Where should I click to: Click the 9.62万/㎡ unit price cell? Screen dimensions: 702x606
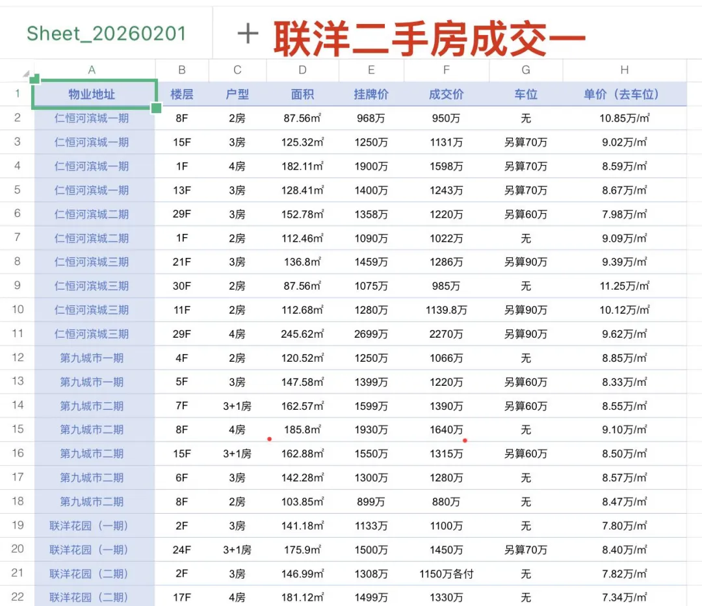tap(625, 334)
